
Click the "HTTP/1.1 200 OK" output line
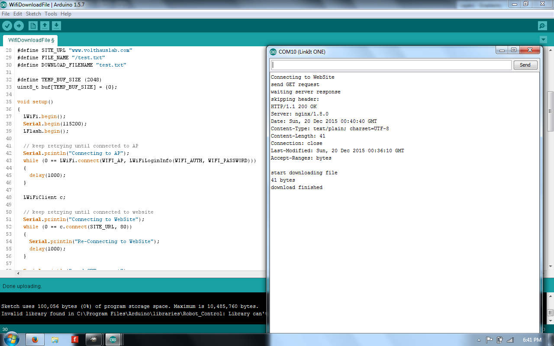click(x=294, y=106)
